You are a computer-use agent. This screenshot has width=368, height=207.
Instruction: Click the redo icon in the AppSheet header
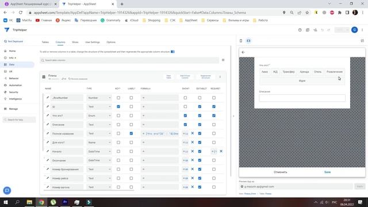point(328,30)
